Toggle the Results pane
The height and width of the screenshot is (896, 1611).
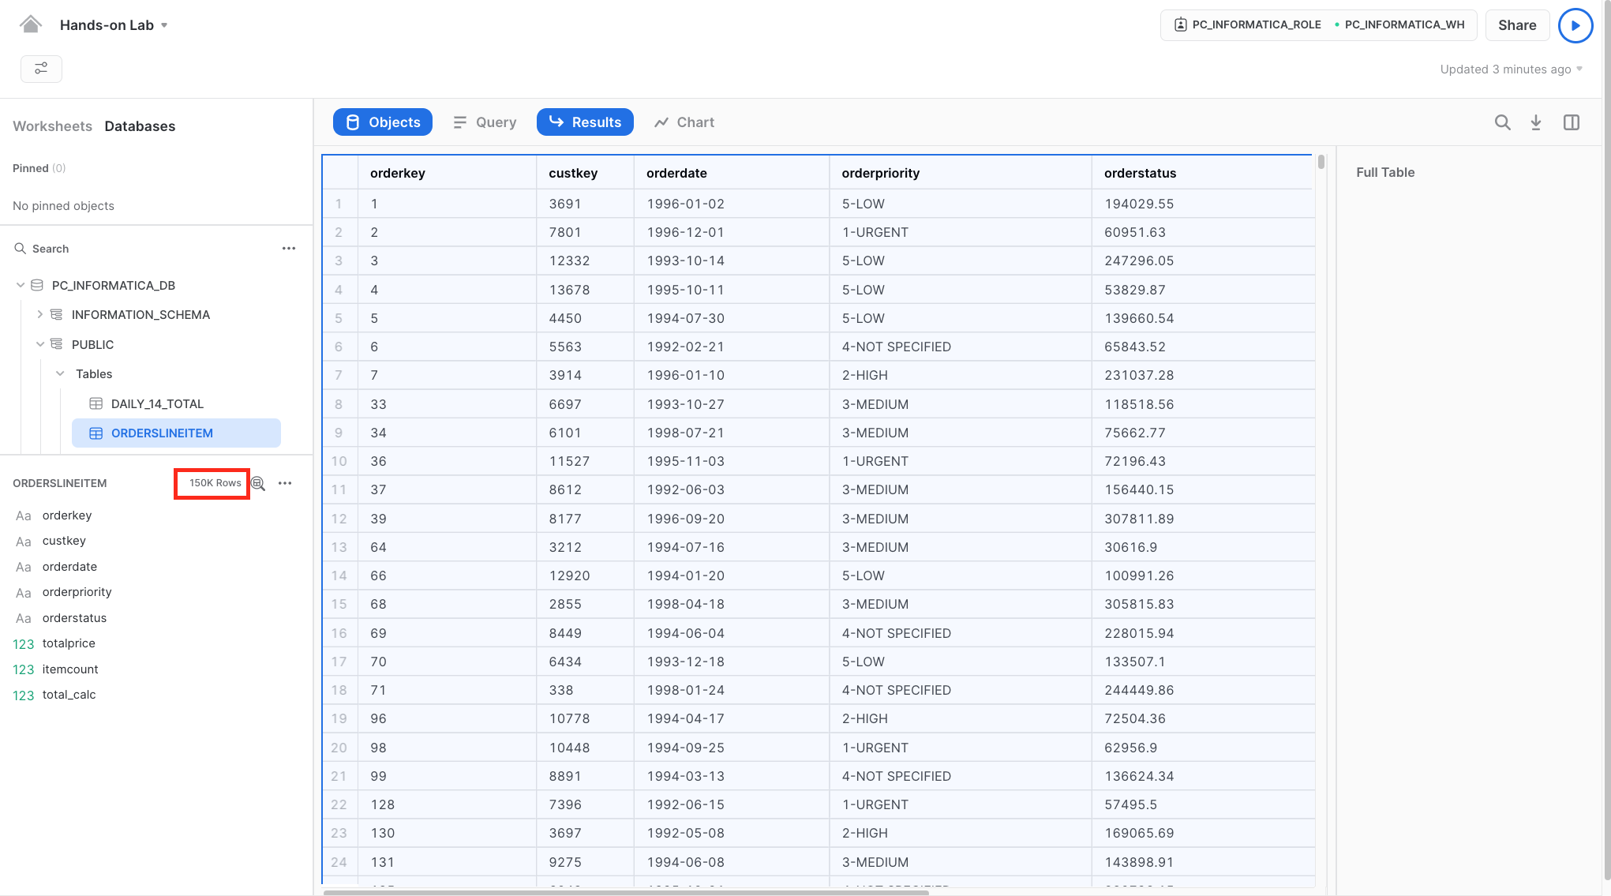pos(585,122)
